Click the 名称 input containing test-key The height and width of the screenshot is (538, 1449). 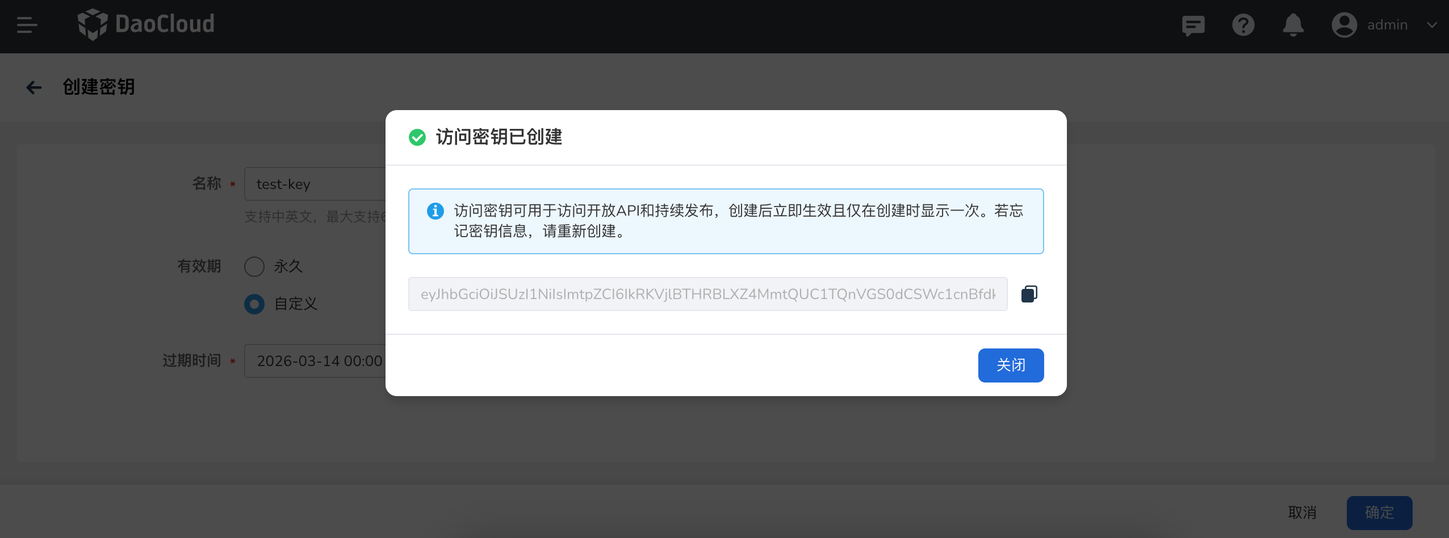[x=316, y=184]
